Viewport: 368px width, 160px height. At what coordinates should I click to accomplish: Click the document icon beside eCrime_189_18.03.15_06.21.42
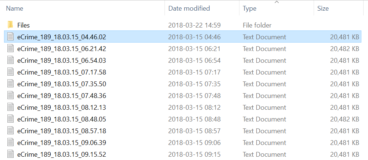[10, 48]
